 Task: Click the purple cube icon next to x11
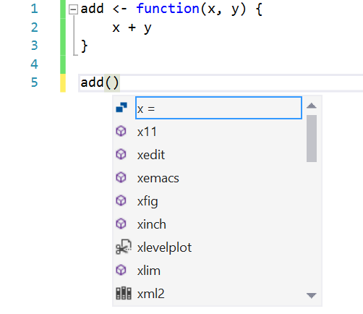tap(121, 131)
